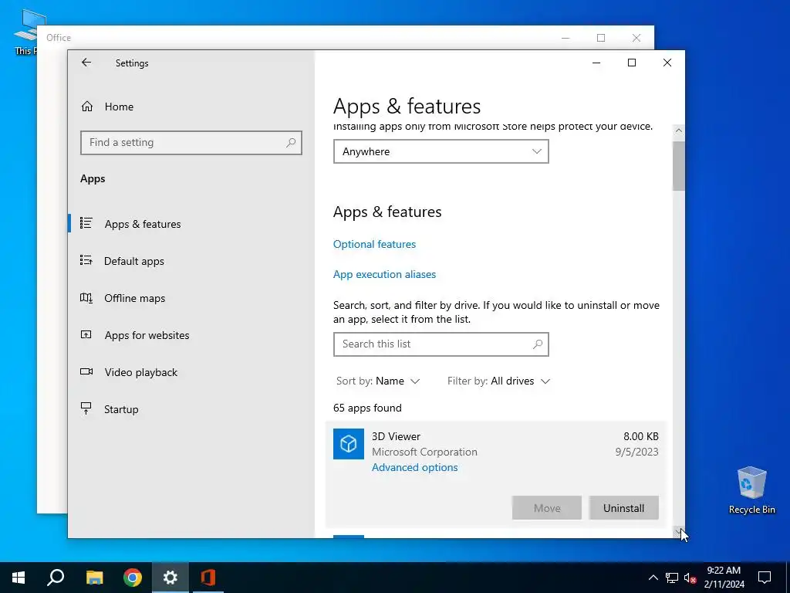790x593 pixels.
Task: Open the taskbar clock and date
Action: pos(724,578)
